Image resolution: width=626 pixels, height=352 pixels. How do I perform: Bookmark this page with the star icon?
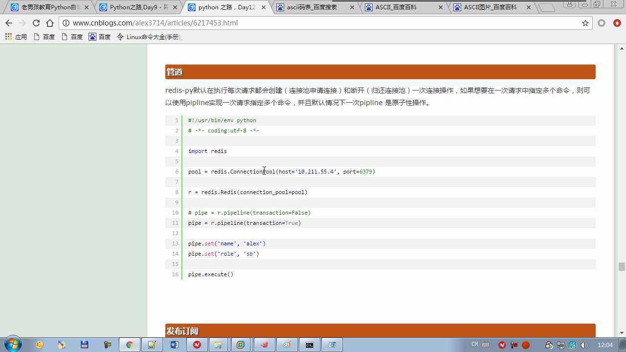pos(585,23)
